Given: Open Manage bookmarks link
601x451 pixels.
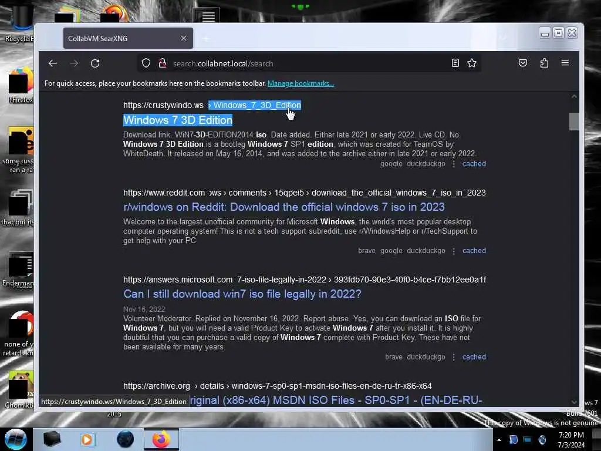Looking at the screenshot, I should 301,83.
